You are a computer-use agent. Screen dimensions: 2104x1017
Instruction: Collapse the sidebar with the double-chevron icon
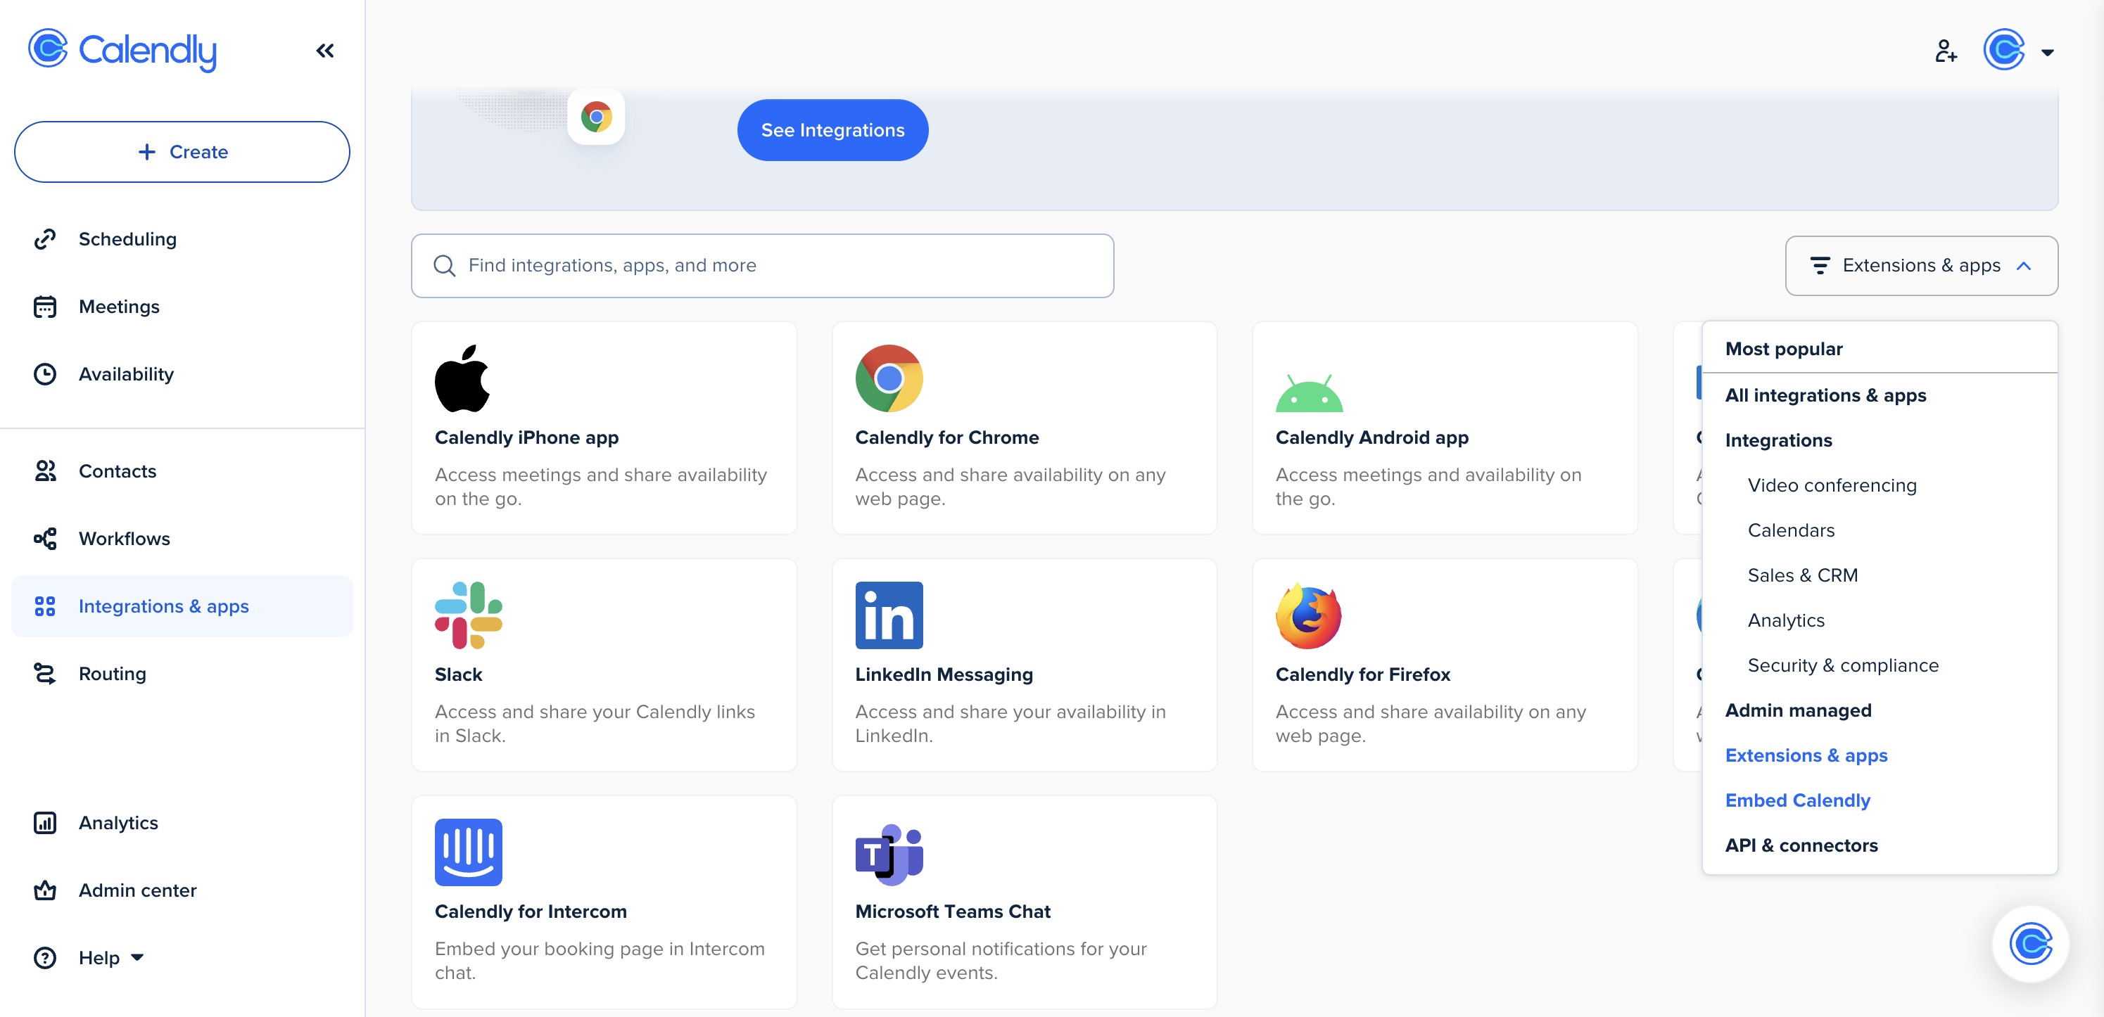coord(325,50)
